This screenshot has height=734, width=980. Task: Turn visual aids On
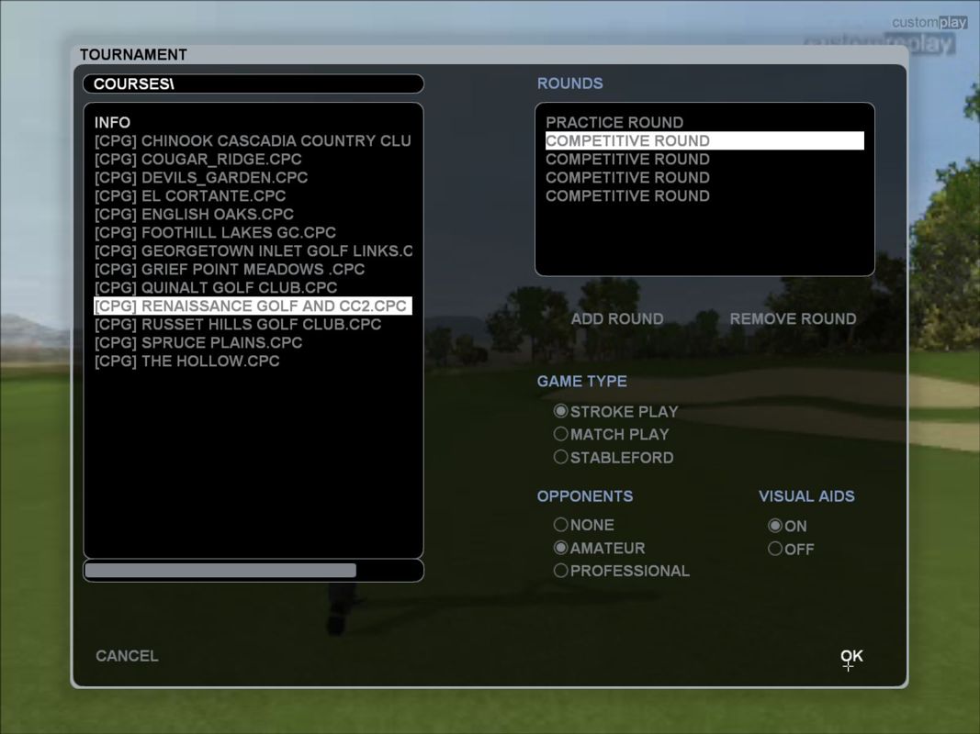pyautogui.click(x=776, y=527)
